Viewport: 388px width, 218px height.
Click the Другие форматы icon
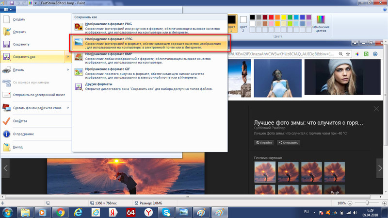(x=79, y=87)
